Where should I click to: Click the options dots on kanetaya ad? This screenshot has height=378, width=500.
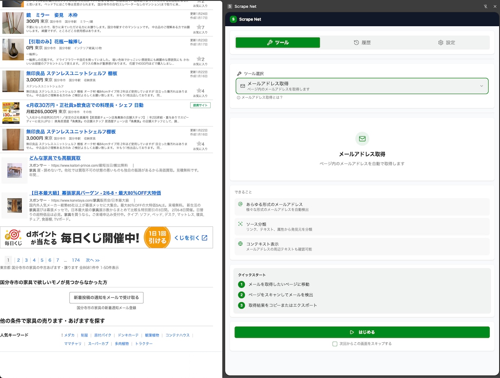point(134,200)
